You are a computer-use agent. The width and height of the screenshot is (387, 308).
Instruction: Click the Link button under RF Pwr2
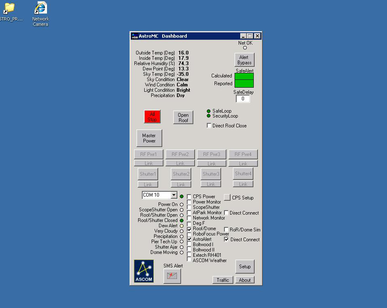[x=180, y=163]
